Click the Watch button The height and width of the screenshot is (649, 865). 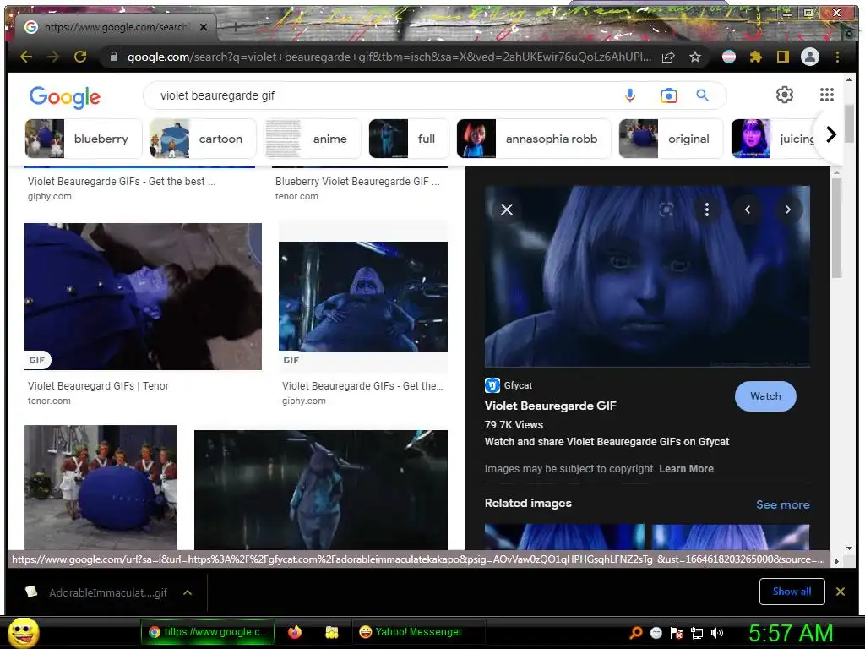coord(765,396)
